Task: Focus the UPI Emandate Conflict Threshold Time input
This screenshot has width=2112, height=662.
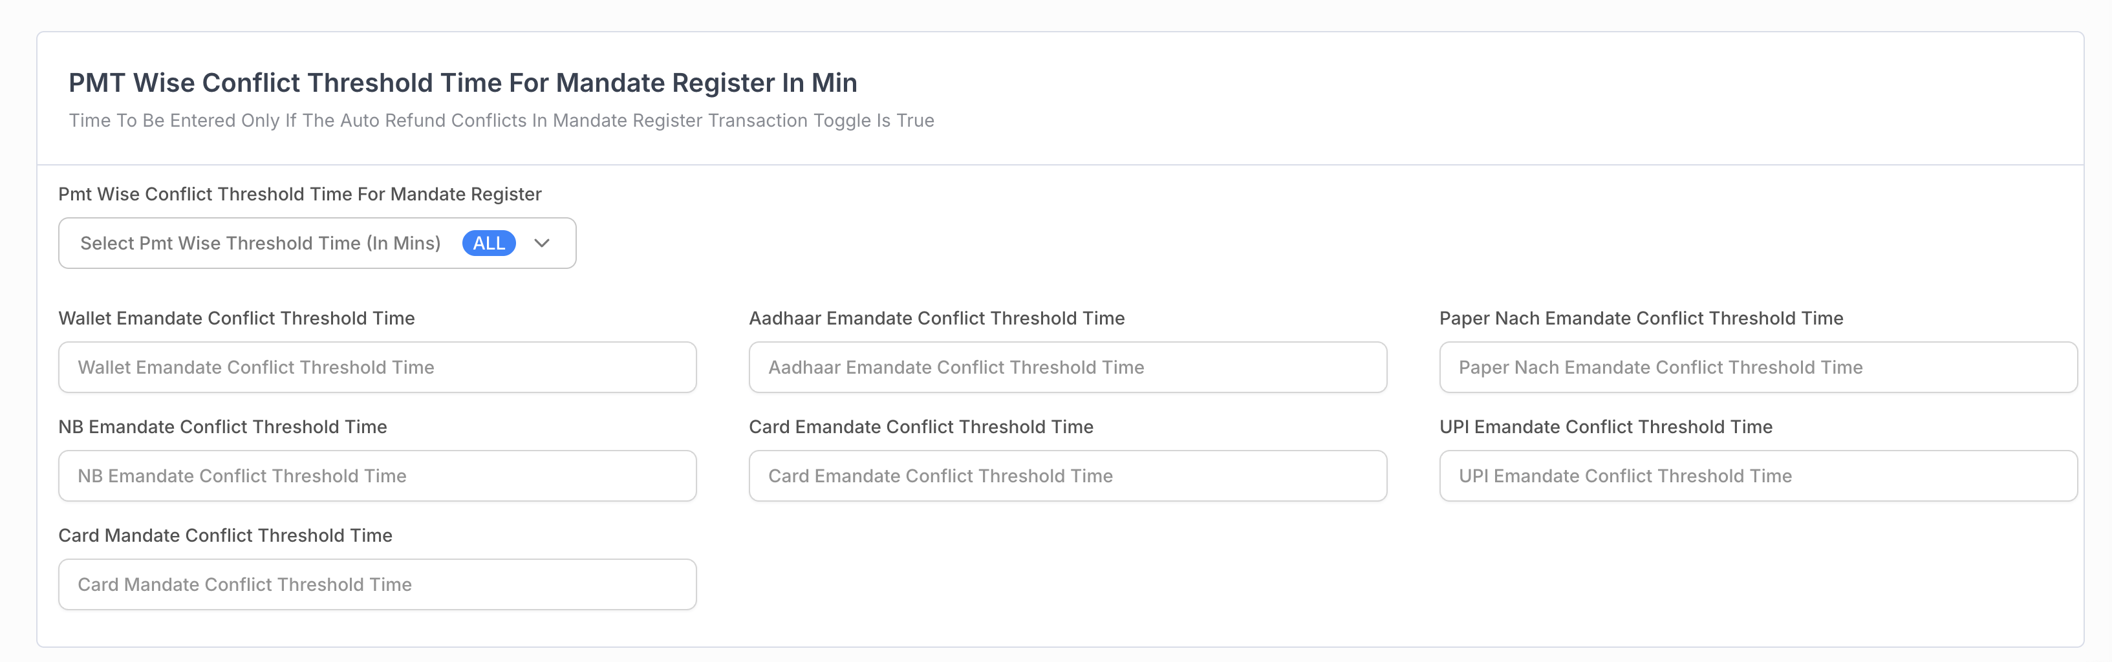Action: [1758, 475]
